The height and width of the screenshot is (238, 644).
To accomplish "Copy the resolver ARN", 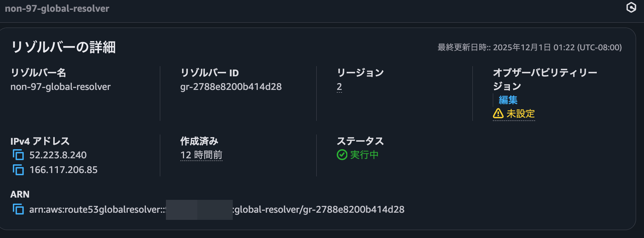I will coord(18,209).
